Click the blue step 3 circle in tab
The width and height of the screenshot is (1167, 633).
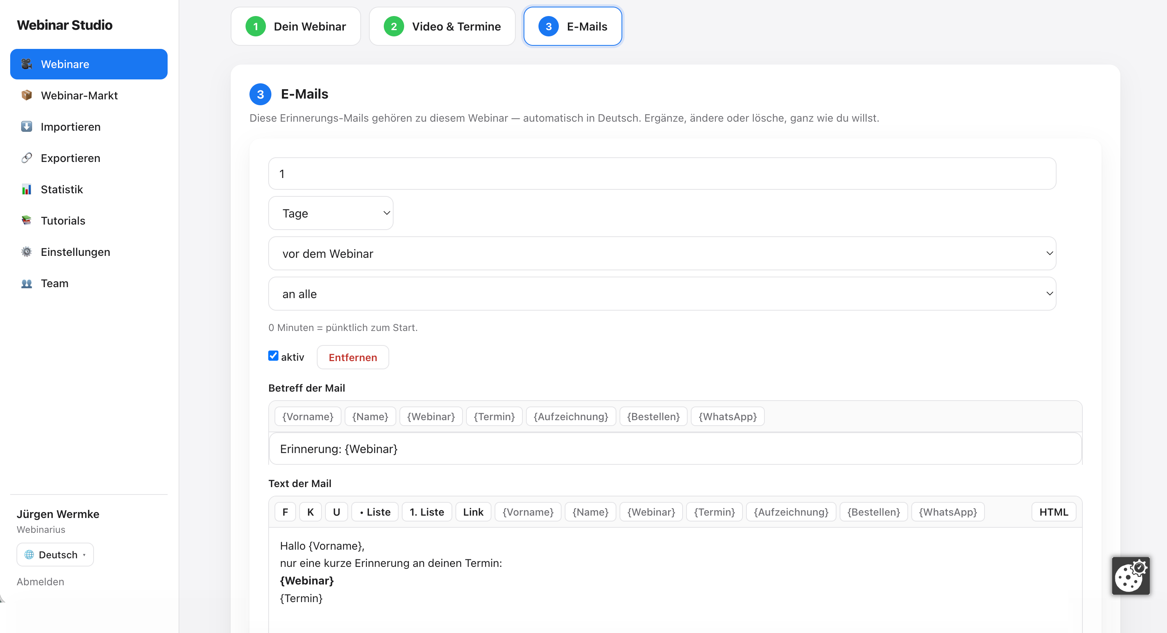click(548, 26)
